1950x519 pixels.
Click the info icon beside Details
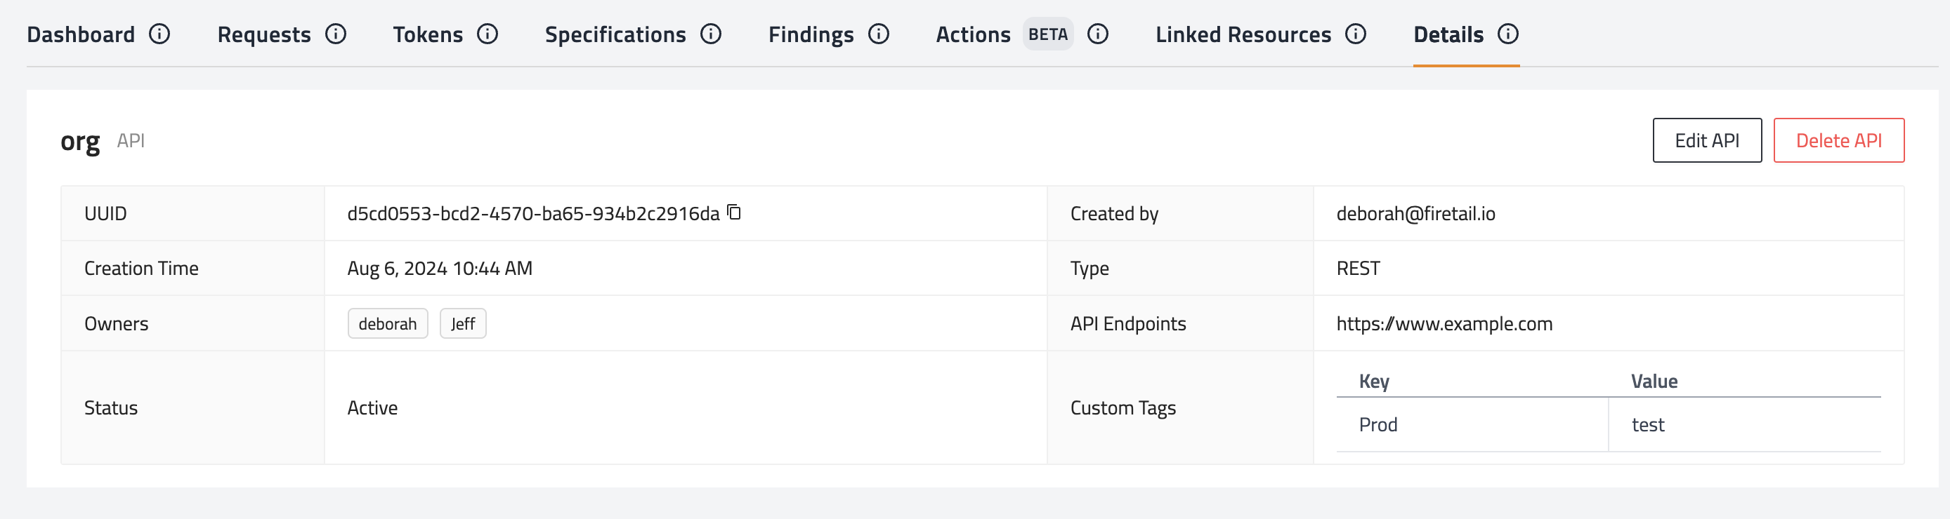point(1507,34)
